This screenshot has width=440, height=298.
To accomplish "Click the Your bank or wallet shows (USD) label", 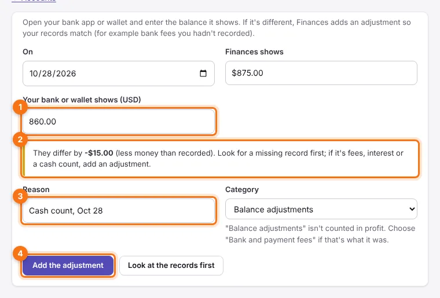I will coord(82,100).
